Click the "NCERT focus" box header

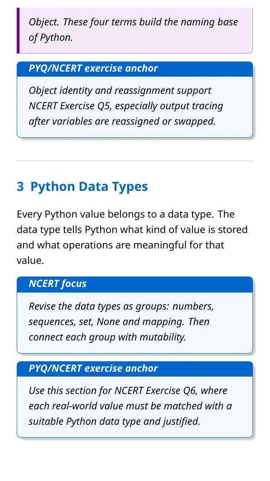(135, 284)
